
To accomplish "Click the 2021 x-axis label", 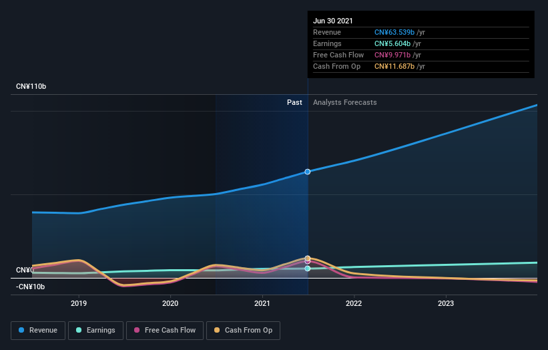I will (x=262, y=303).
